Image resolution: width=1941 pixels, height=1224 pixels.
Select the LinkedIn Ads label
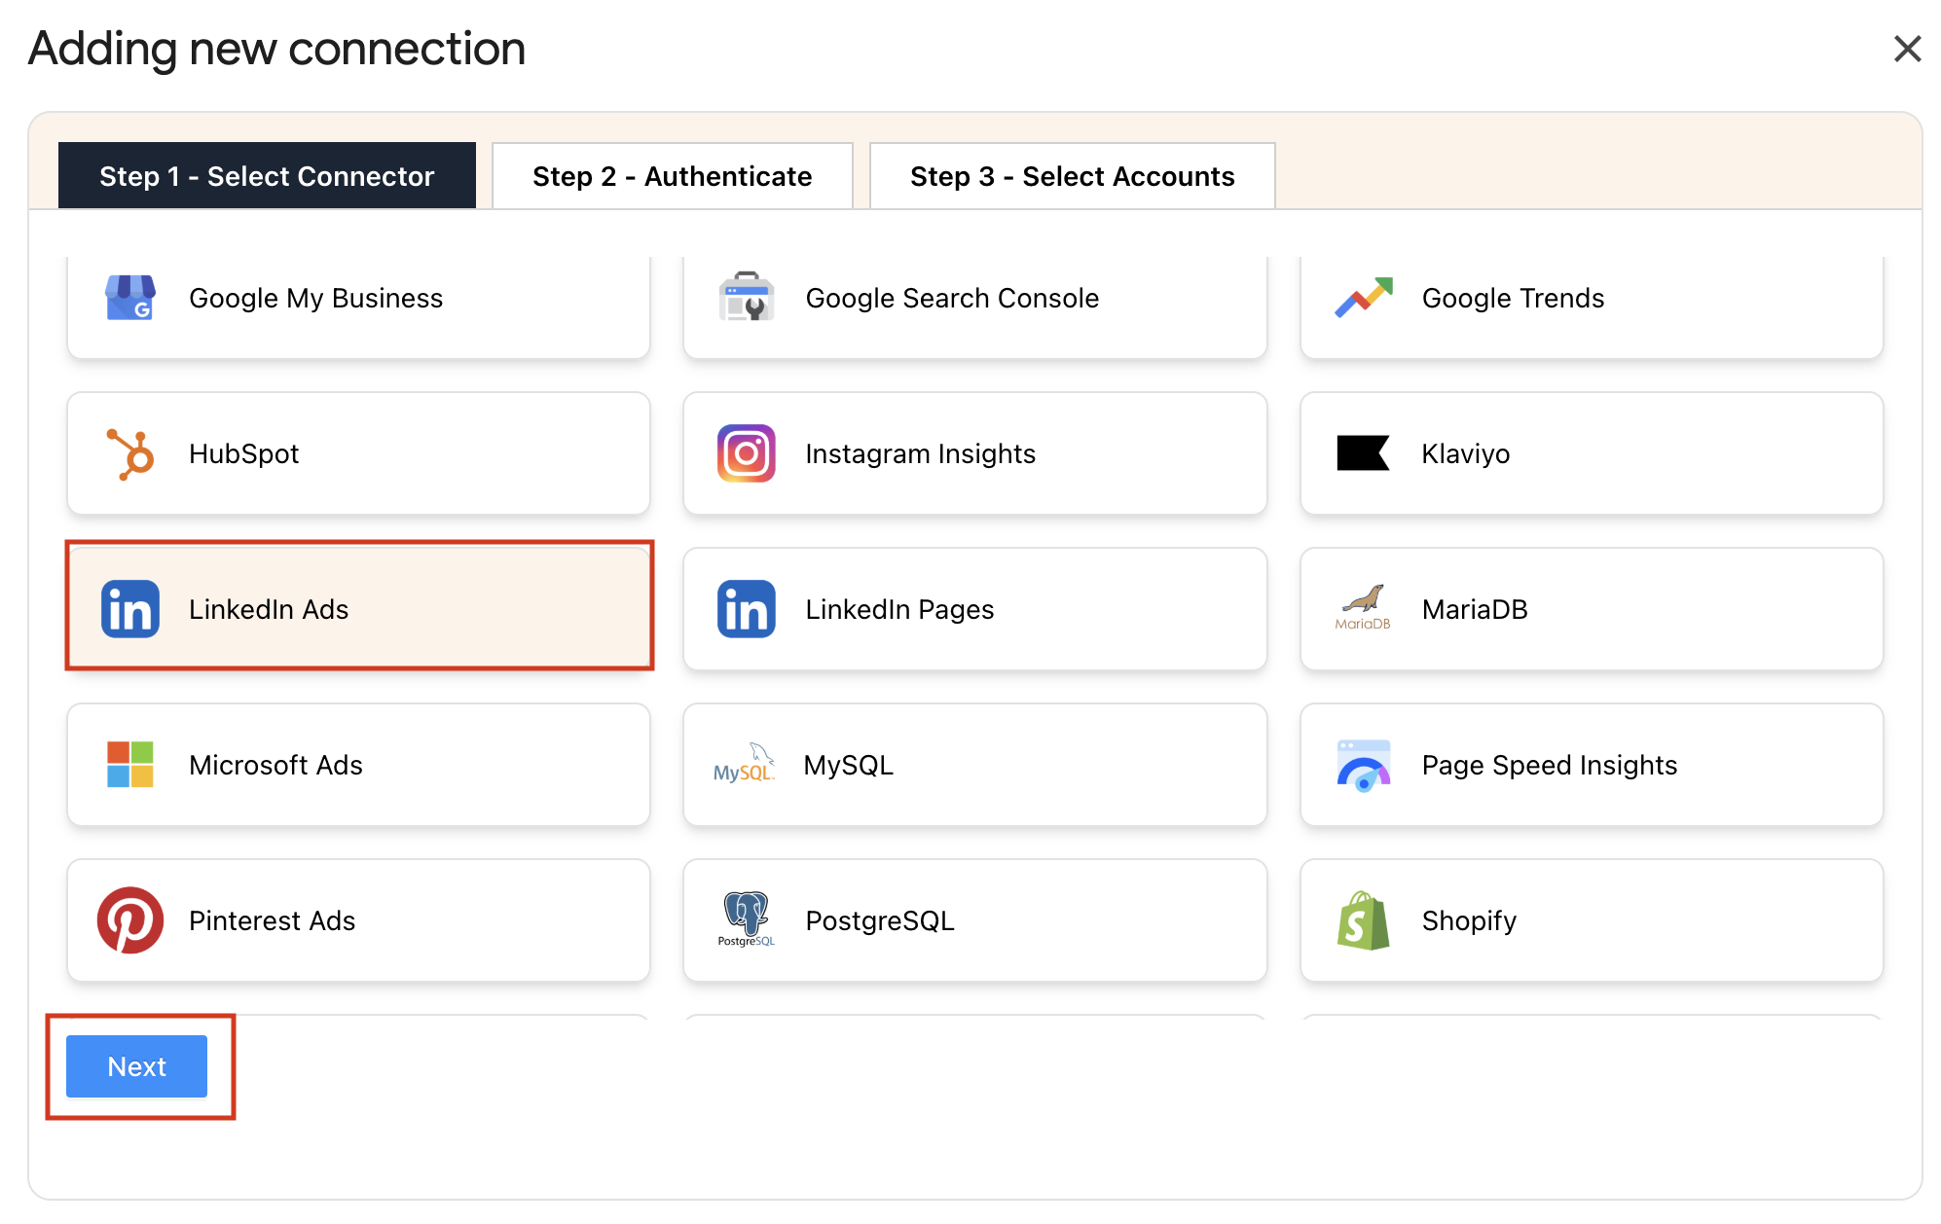[269, 609]
